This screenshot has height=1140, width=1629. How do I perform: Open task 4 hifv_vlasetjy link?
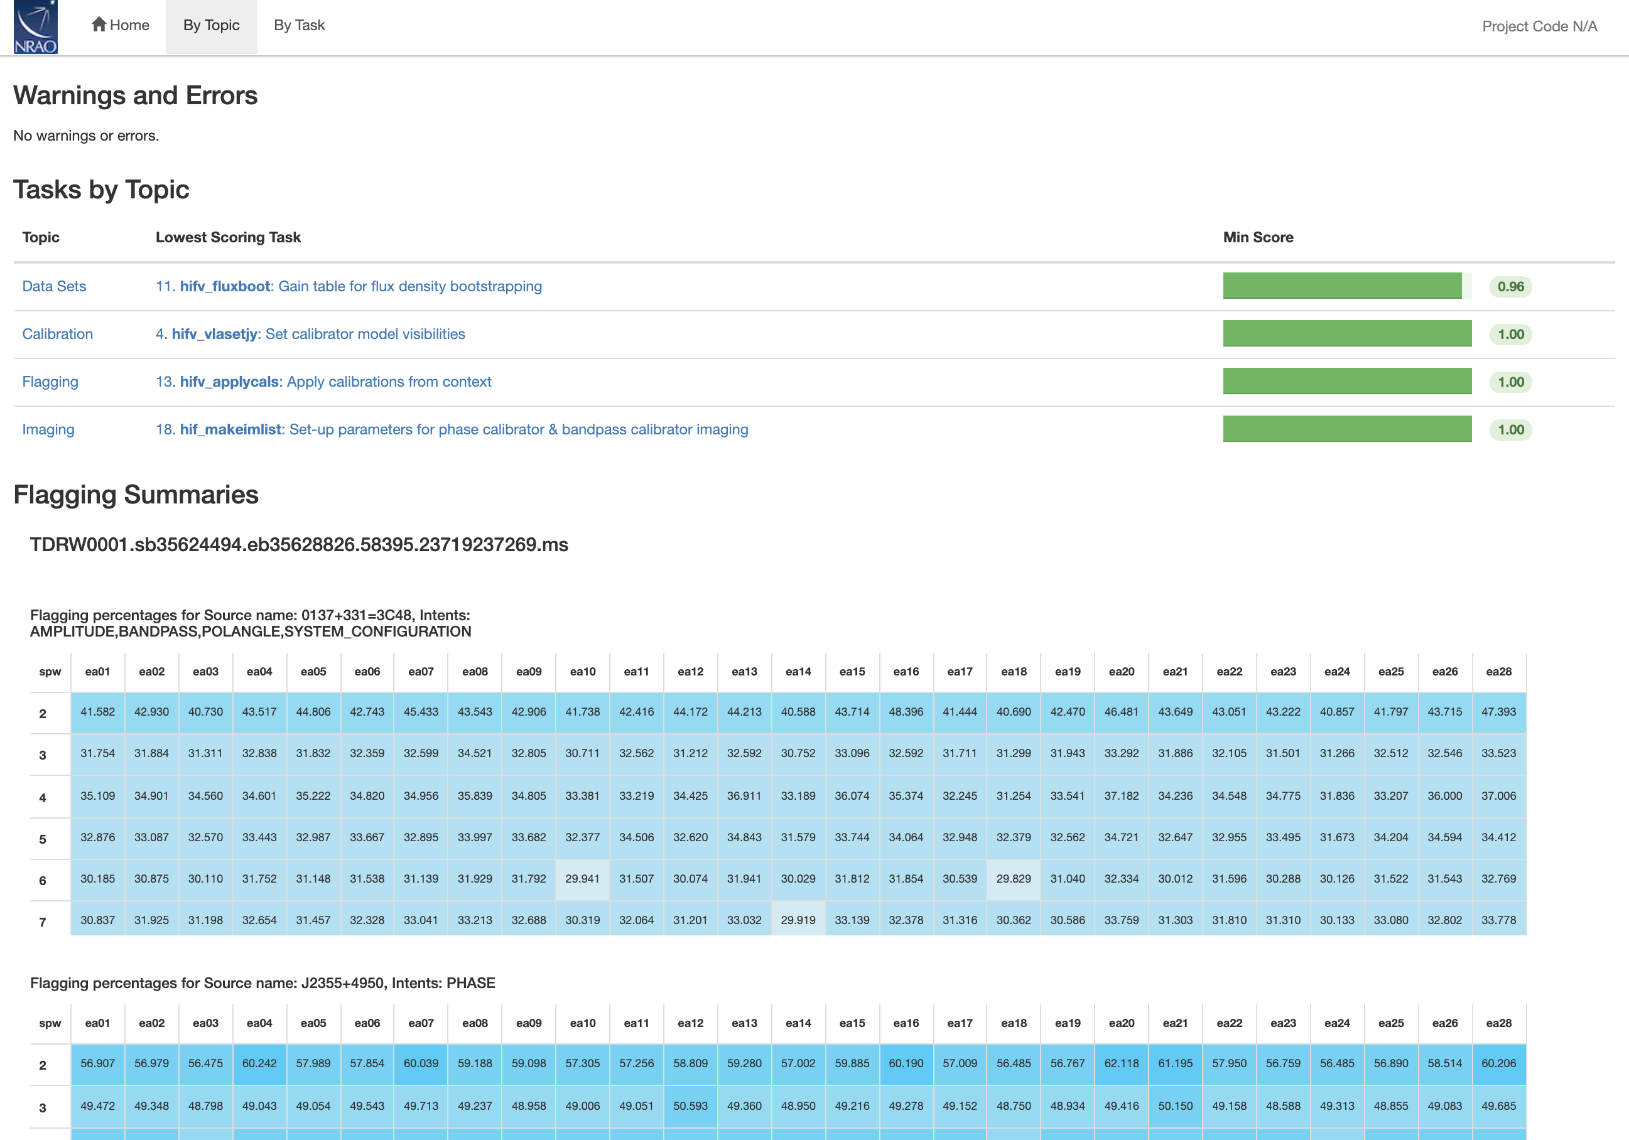pos(310,333)
